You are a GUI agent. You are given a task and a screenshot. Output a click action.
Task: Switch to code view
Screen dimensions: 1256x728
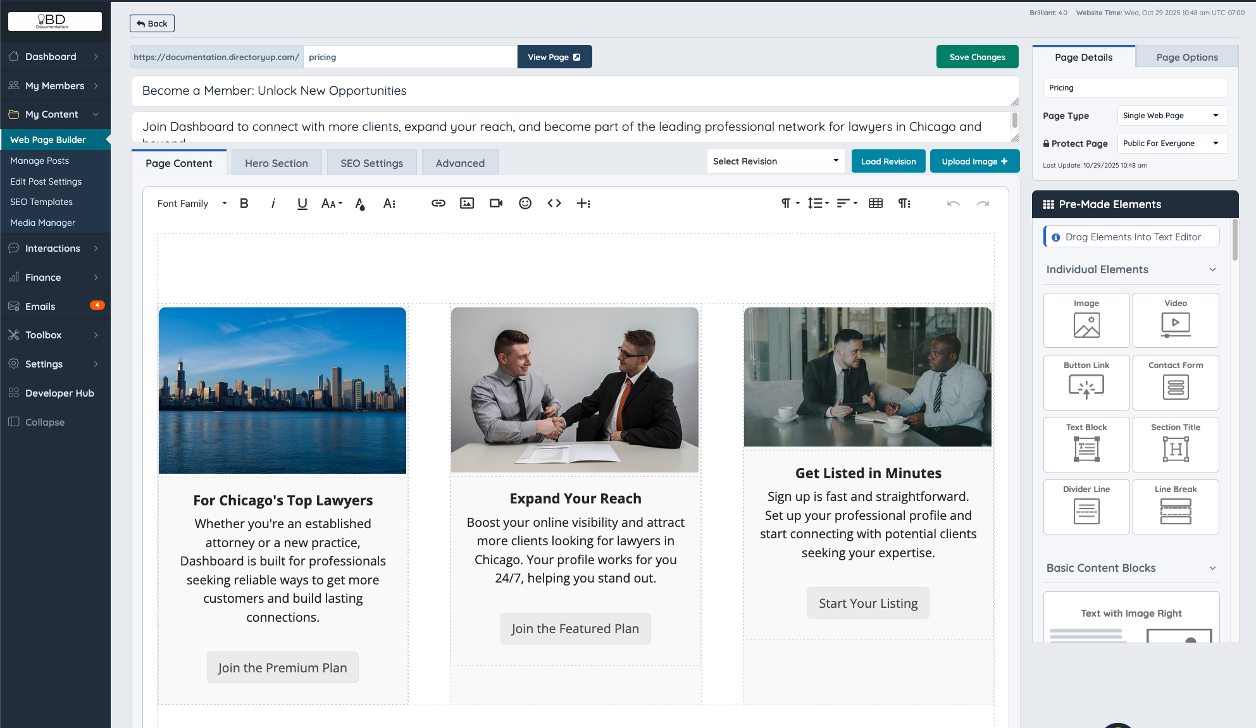(x=554, y=203)
